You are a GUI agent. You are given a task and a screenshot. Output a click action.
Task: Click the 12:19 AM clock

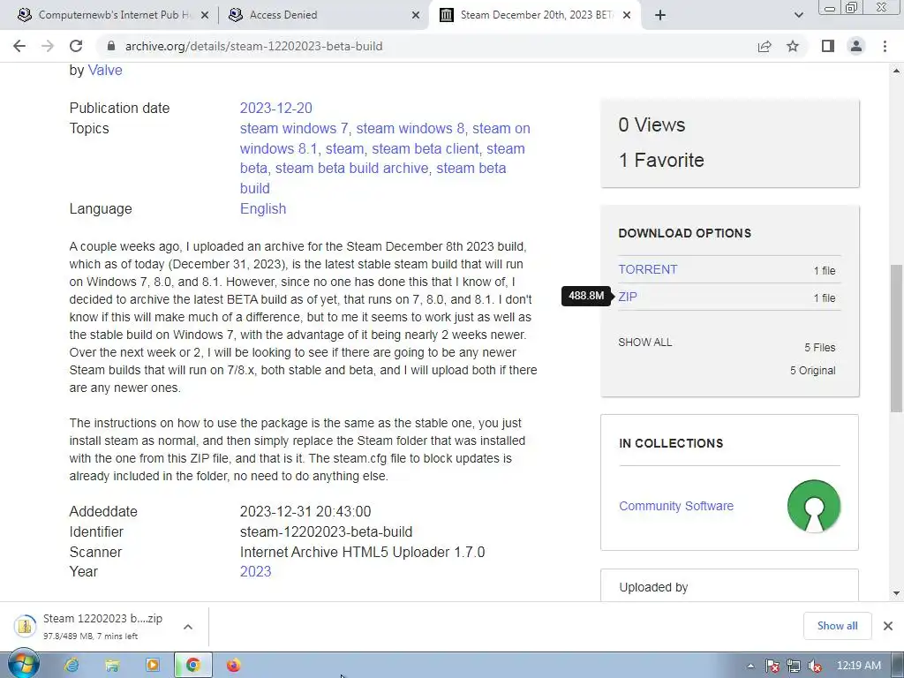pos(858,666)
